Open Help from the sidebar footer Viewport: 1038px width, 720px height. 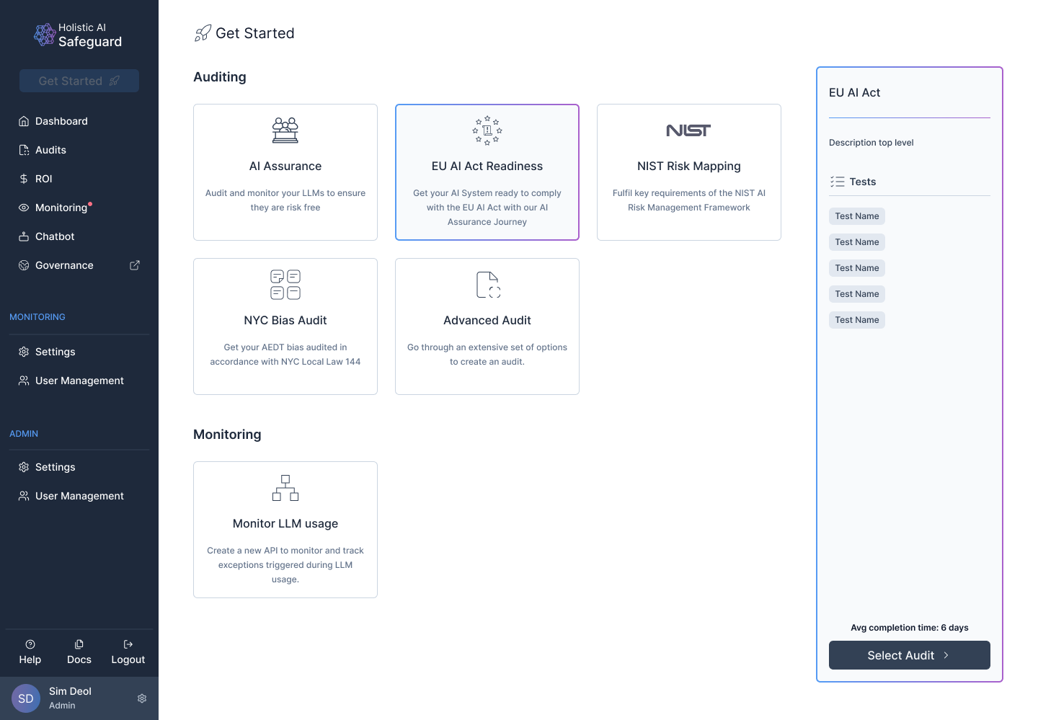(30, 652)
